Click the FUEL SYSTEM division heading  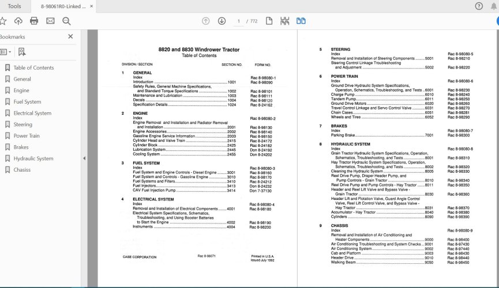pyautogui.click(x=146, y=163)
